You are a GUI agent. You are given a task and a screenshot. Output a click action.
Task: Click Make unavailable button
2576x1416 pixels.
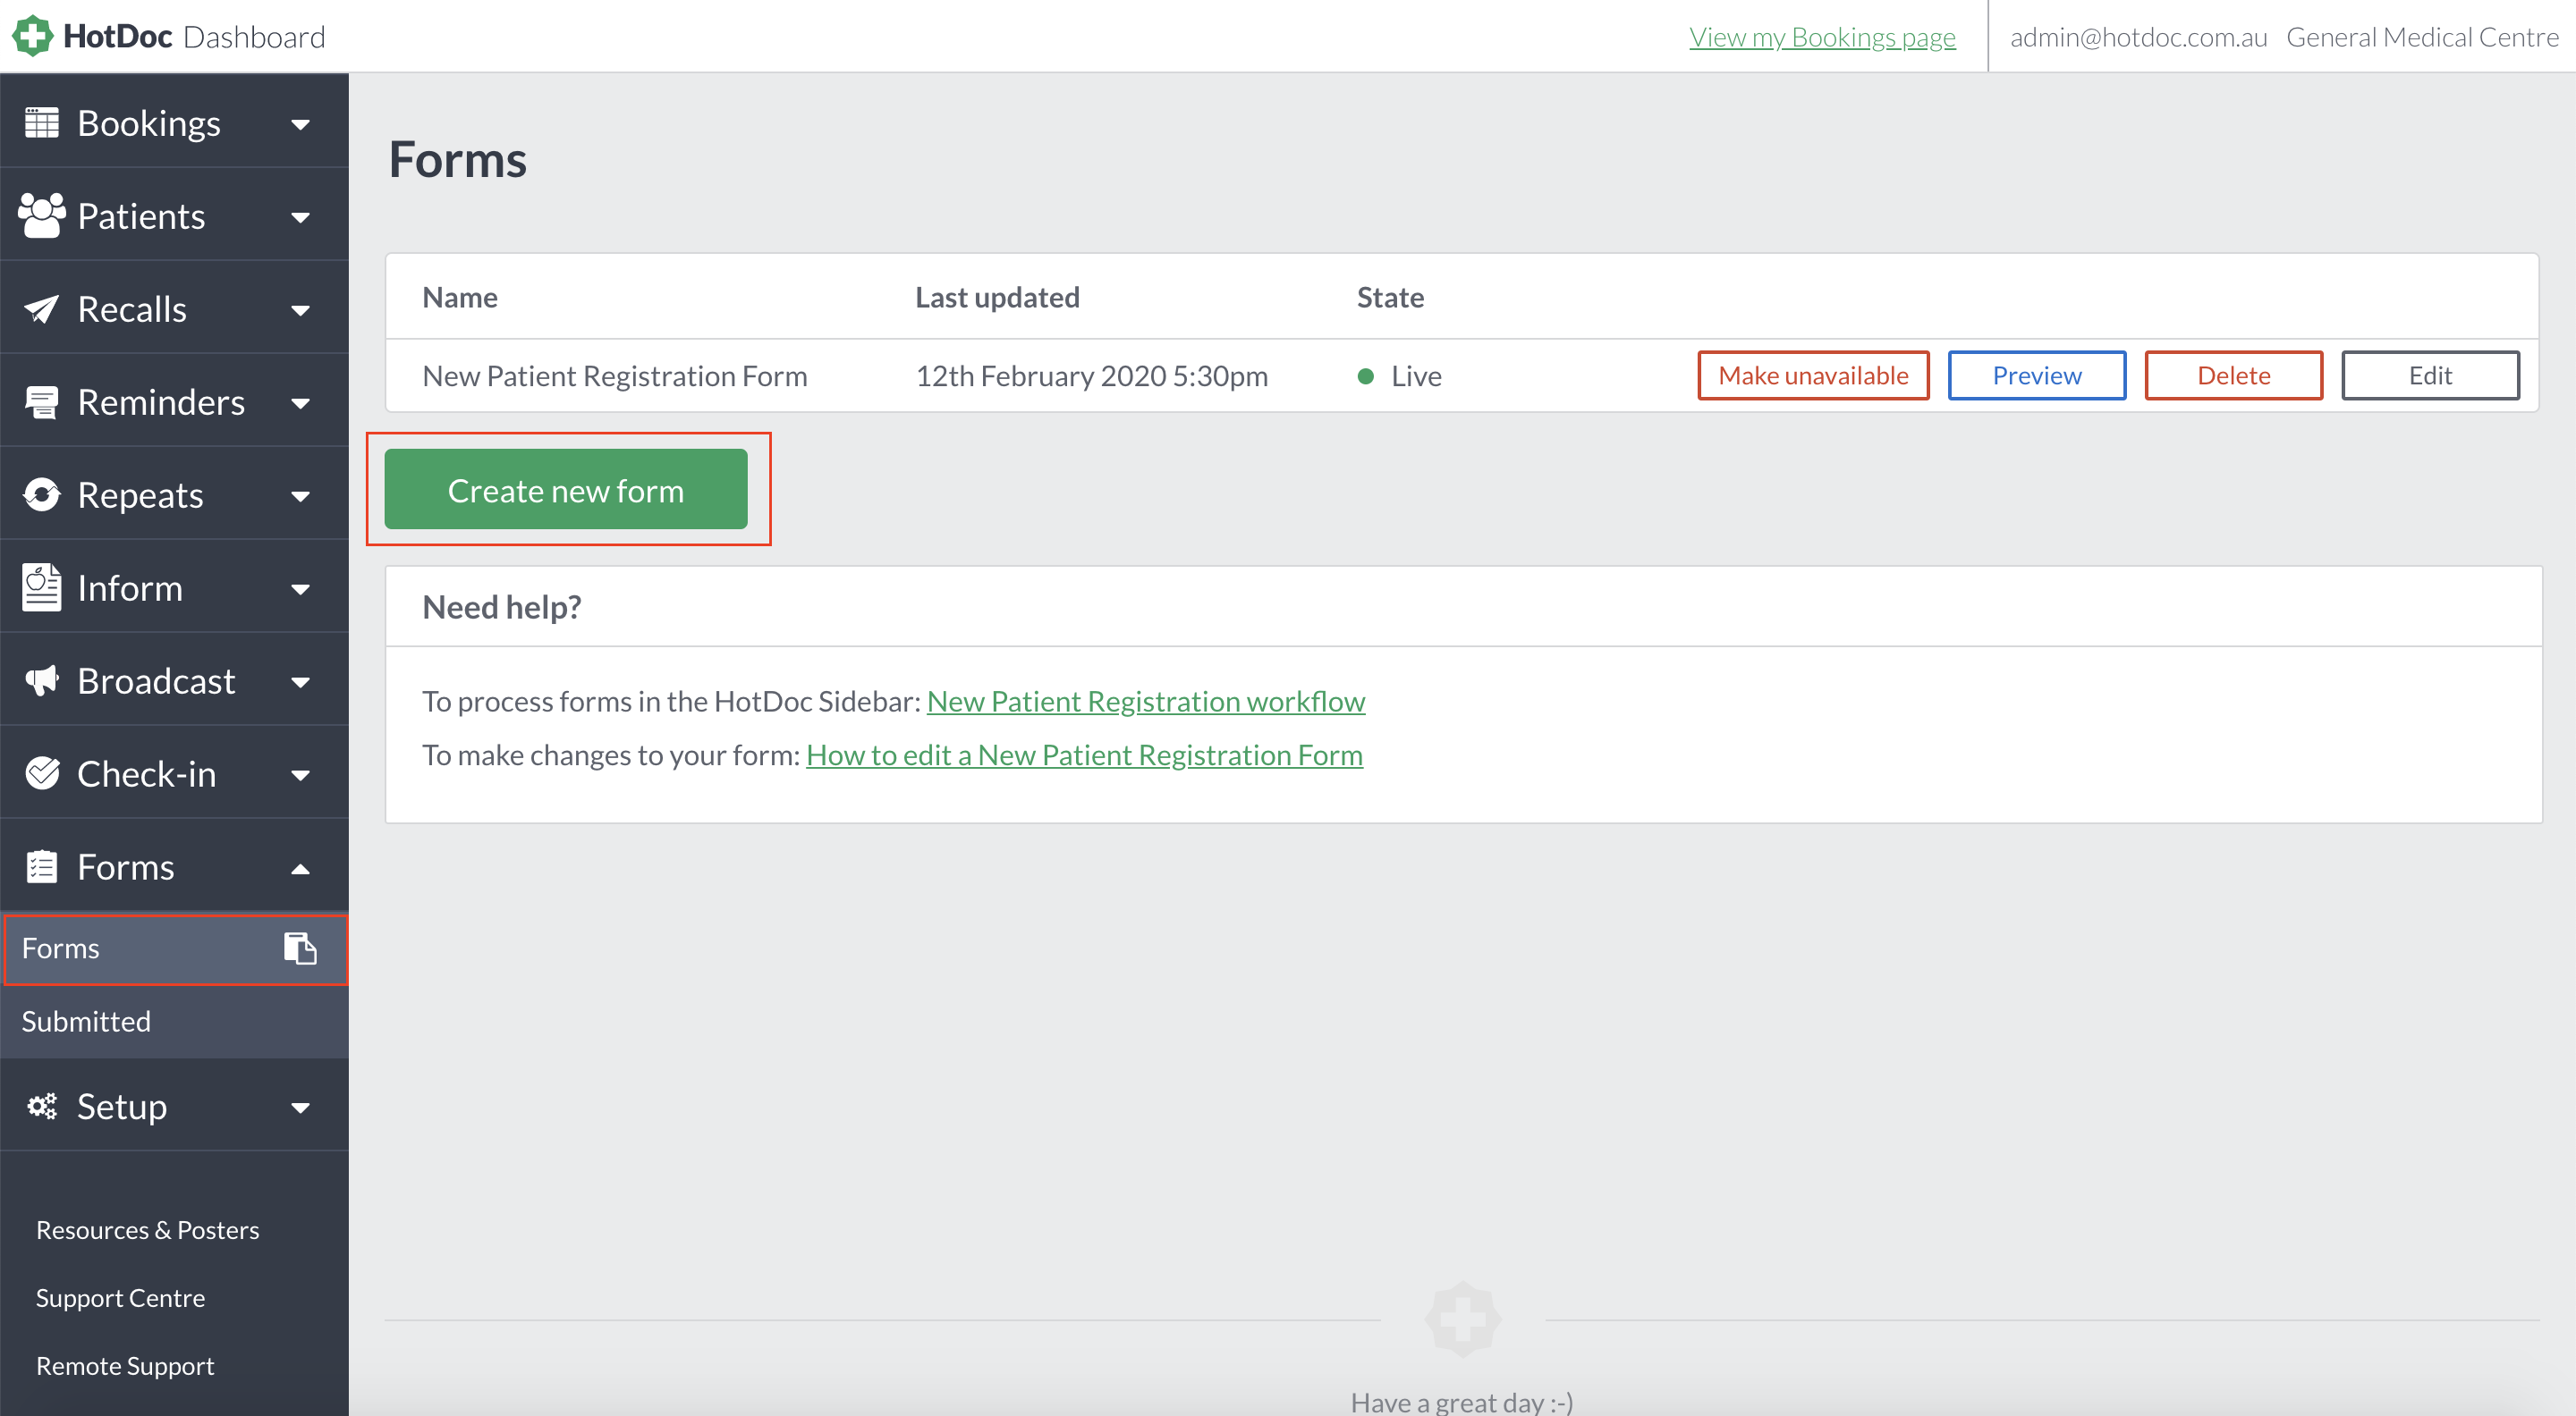[x=1813, y=375]
